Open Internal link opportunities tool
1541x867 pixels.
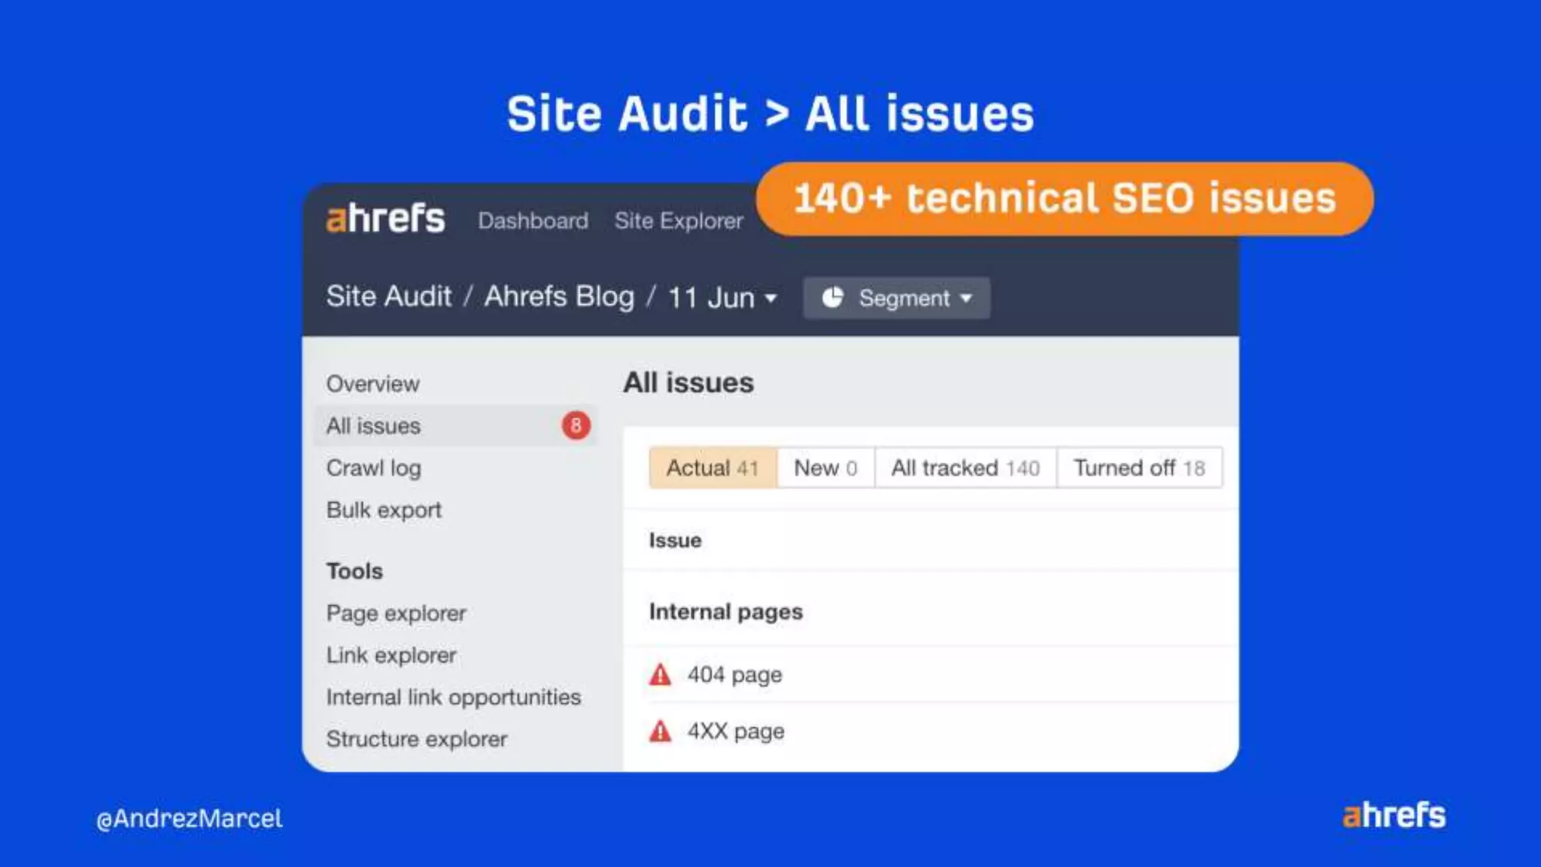453,698
